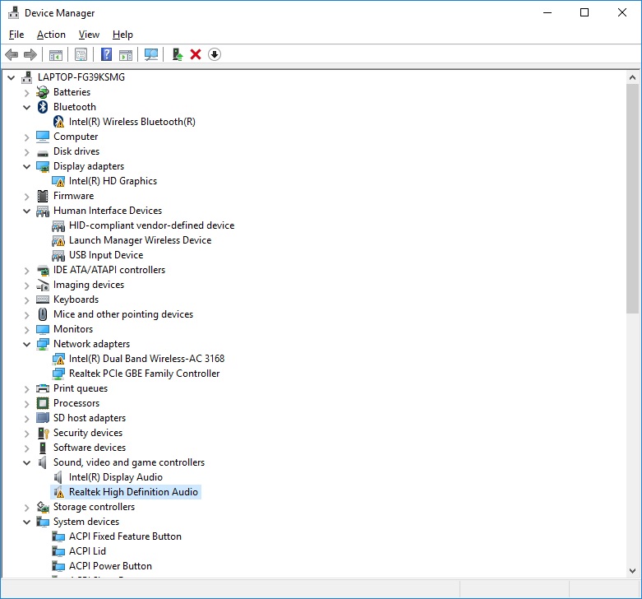This screenshot has height=599, width=642.
Task: Click the Print queues printer icon
Action: (x=43, y=388)
